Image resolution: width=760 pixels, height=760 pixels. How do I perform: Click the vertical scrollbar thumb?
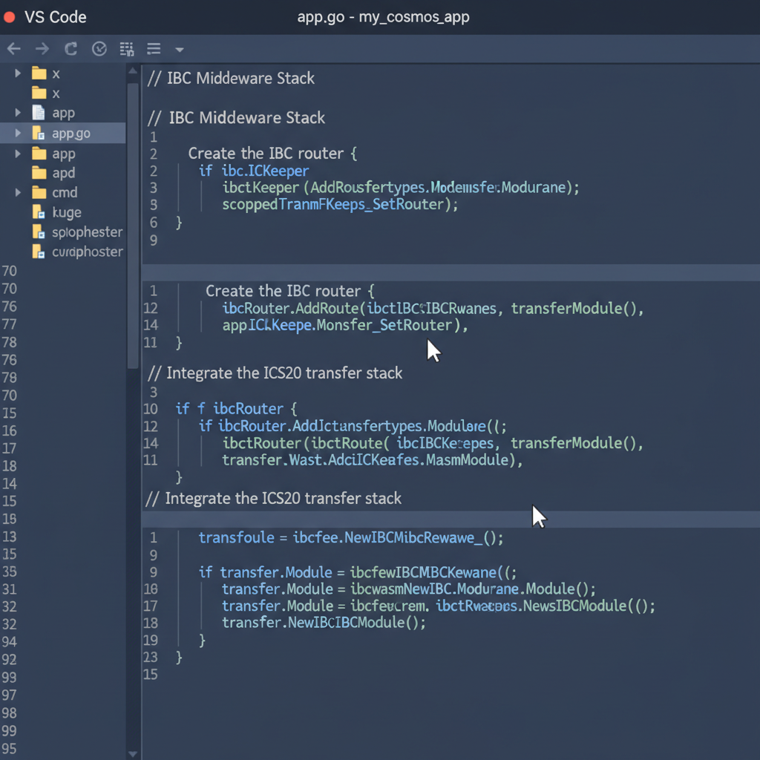[x=133, y=226]
